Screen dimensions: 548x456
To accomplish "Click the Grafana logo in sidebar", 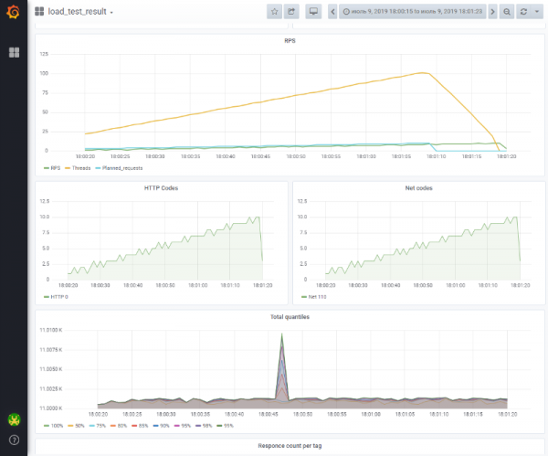I will [x=14, y=12].
